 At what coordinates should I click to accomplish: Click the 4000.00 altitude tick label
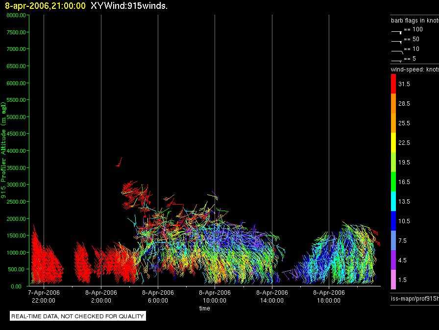(x=16, y=151)
